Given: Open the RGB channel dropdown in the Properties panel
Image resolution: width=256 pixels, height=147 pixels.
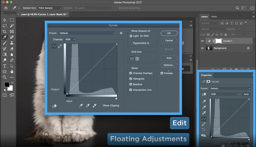Looking at the screenshot, I should click(x=225, y=94).
